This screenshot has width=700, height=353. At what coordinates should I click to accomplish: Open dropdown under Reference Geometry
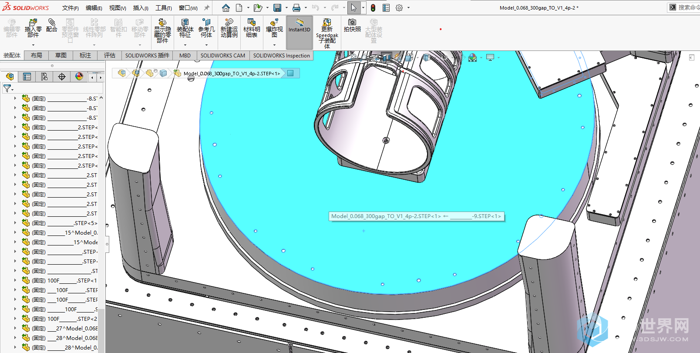[x=206, y=45]
